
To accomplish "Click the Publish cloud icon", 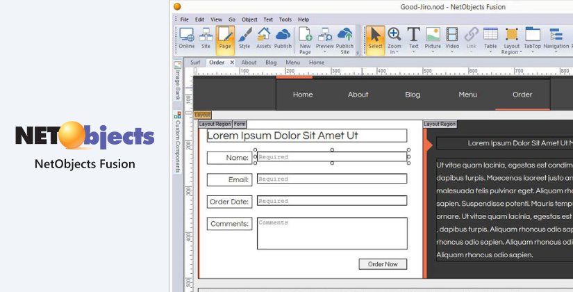I will coord(283,38).
